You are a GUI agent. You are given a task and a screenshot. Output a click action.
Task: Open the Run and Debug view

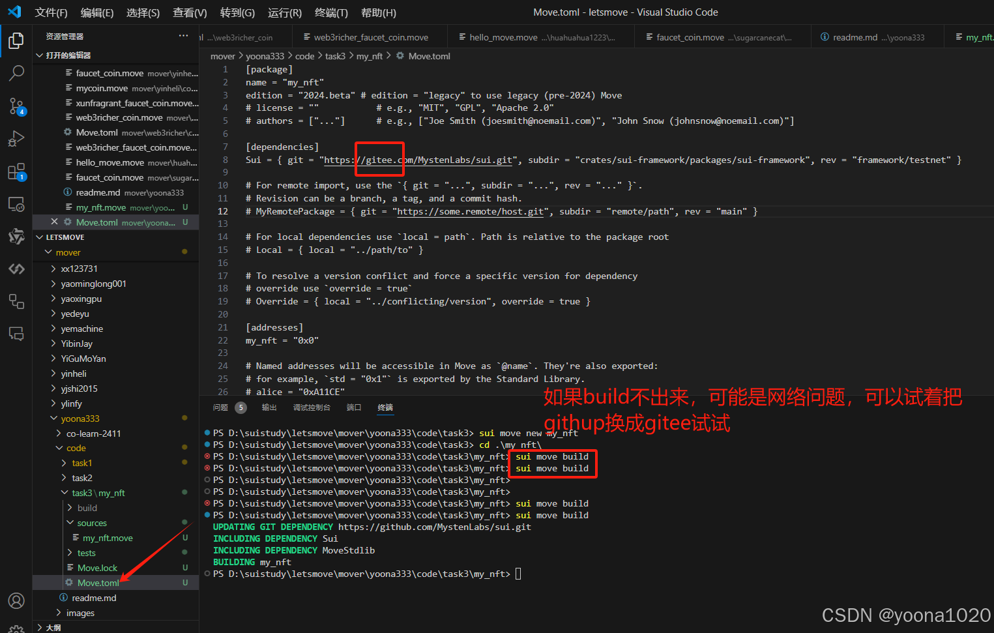[16, 138]
